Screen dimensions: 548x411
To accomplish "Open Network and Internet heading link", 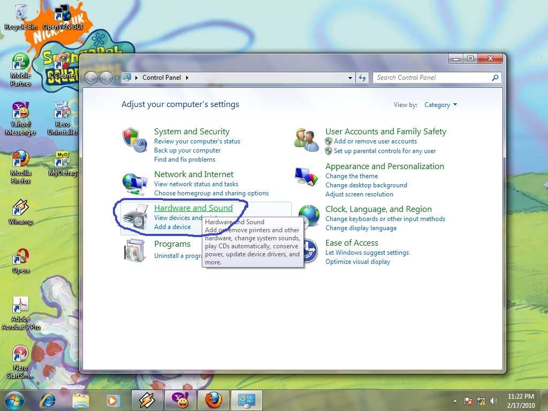I will tap(194, 174).
